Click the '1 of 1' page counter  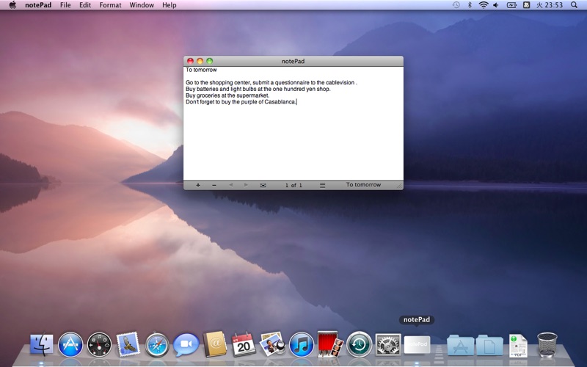click(293, 185)
